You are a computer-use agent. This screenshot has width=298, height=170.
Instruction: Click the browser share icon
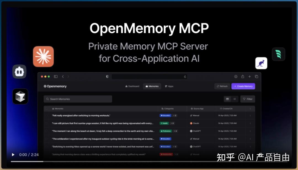pyautogui.click(x=243, y=76)
